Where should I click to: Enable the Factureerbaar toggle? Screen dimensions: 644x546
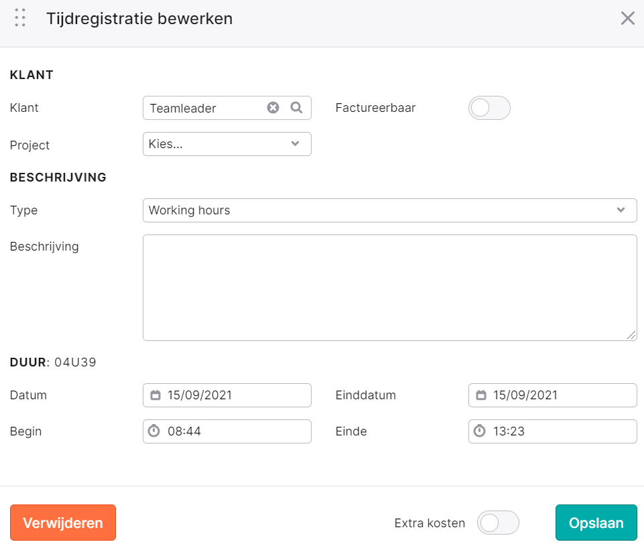(x=489, y=108)
